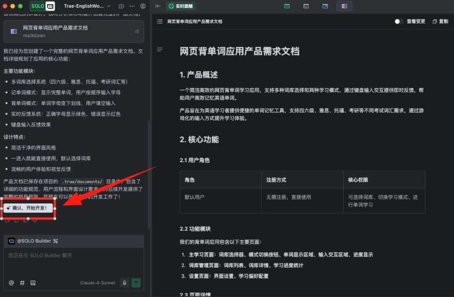Viewport: 454px width, 297px height.
Task: Toggle the 查看变更 switch
Action: pos(399,21)
